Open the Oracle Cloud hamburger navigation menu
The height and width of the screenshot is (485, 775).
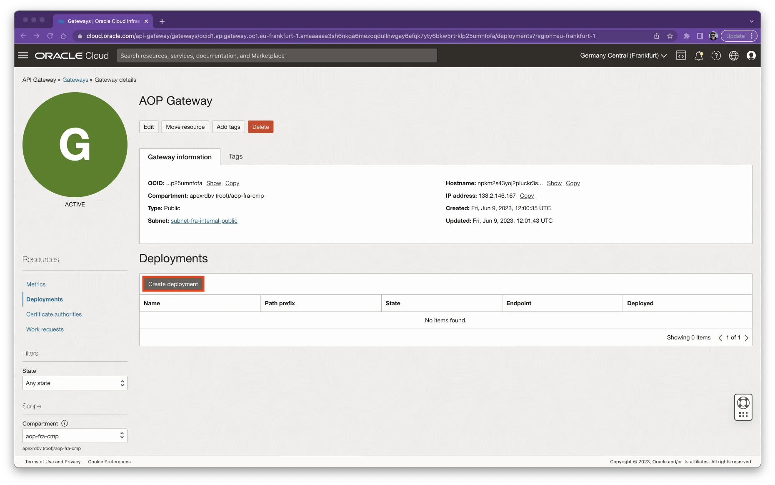point(23,55)
